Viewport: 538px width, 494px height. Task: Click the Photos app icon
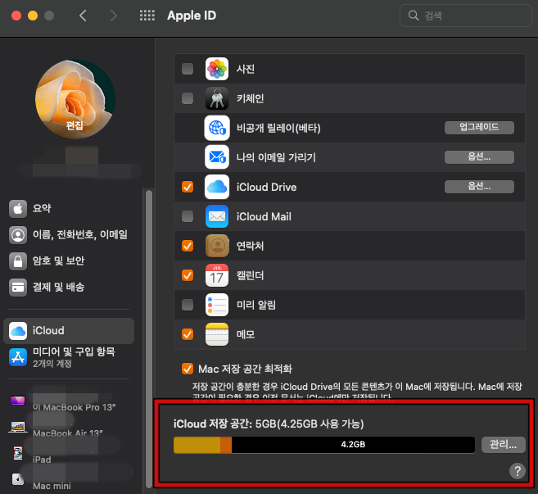coord(217,69)
